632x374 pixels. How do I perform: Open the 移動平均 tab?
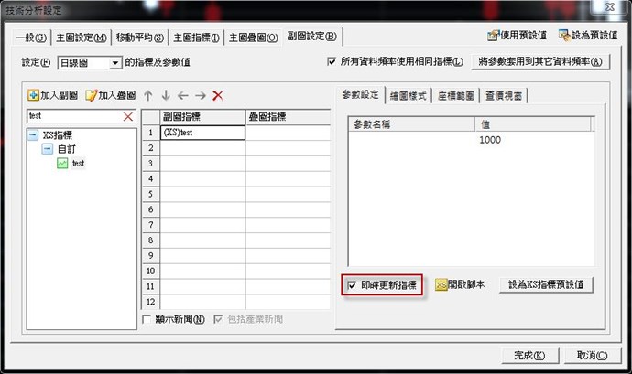(x=140, y=37)
